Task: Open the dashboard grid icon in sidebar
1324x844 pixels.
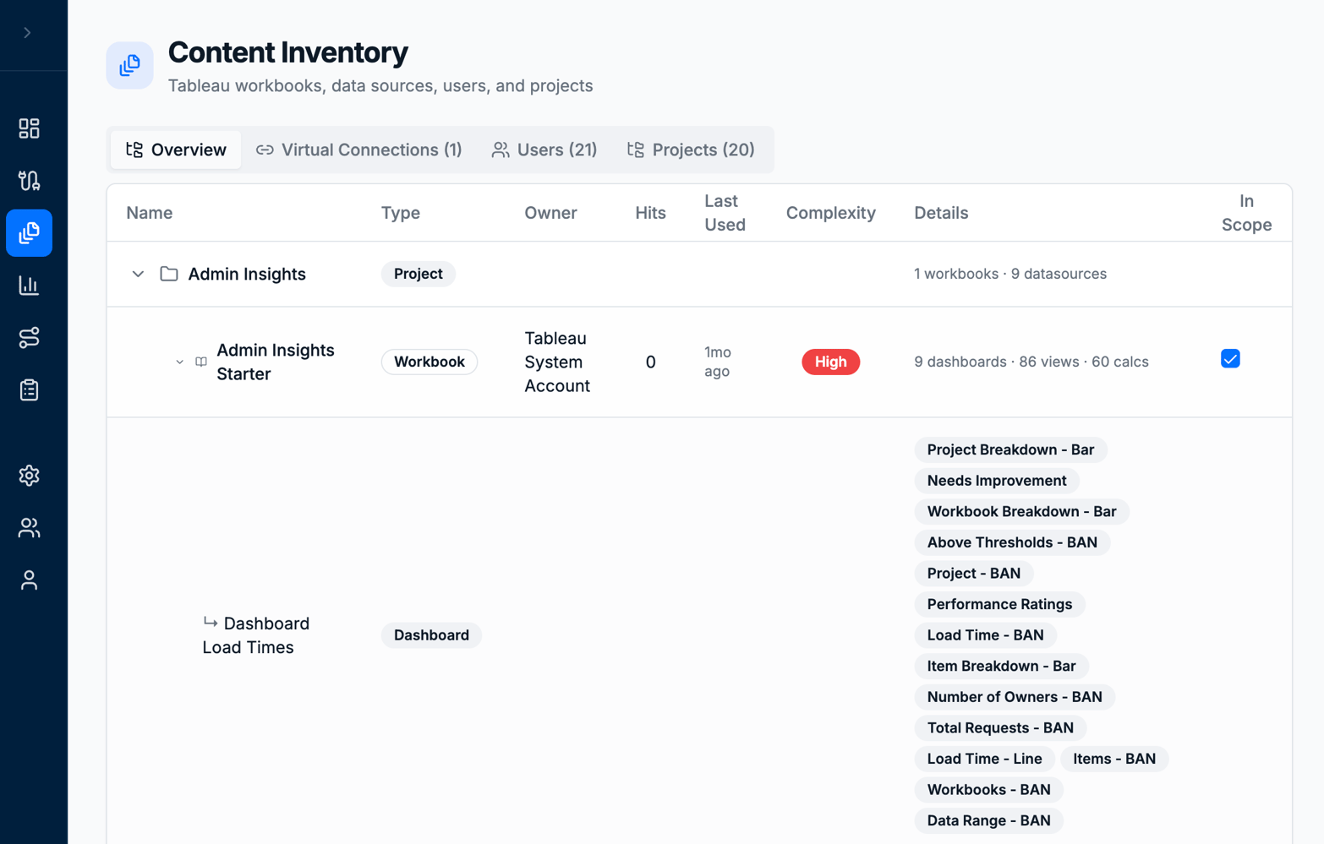Action: coord(29,128)
